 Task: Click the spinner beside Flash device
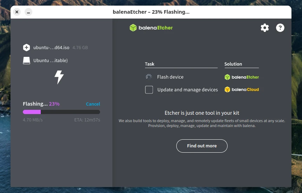(149, 77)
